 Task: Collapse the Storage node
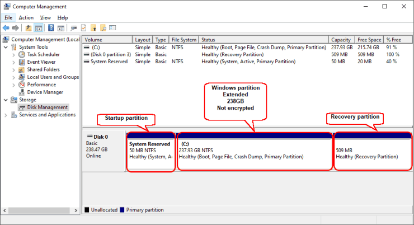click(x=6, y=100)
